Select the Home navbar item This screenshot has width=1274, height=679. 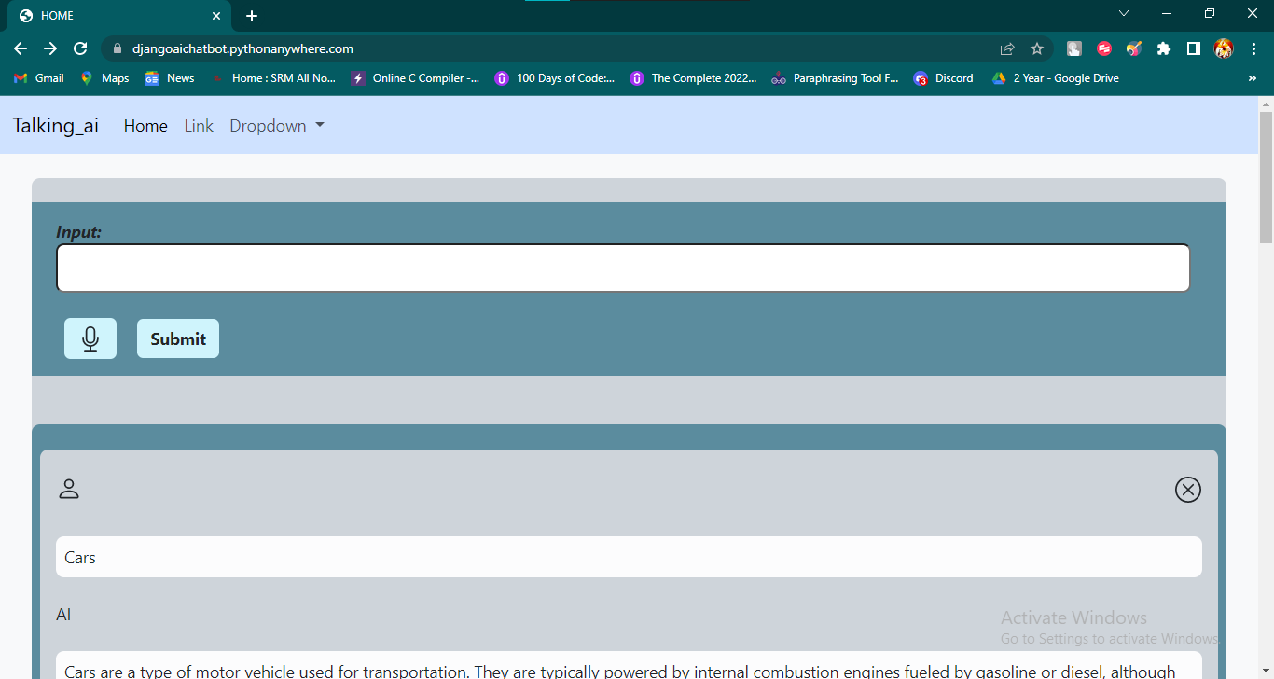[145, 126]
